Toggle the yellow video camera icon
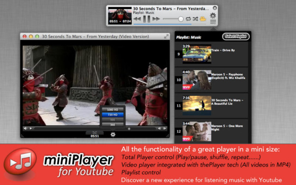 (203, 19)
